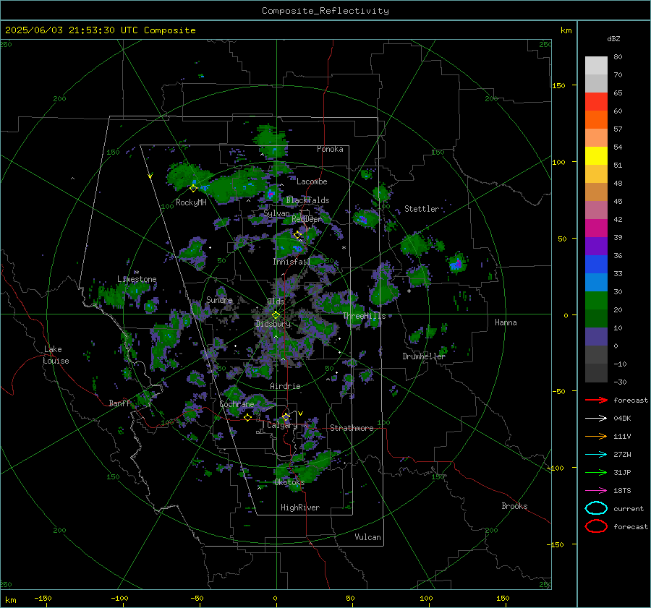Click the Vulcan town label
651x608 pixels.
(367, 537)
